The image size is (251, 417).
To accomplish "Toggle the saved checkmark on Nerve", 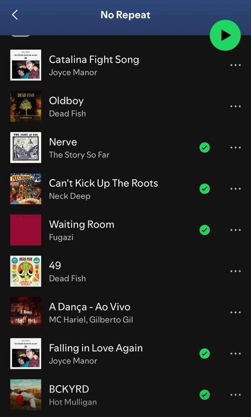I will pos(204,148).
